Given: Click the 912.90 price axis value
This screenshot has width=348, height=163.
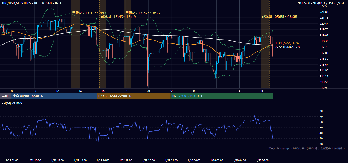Looking at the screenshot, I should click(x=324, y=88).
